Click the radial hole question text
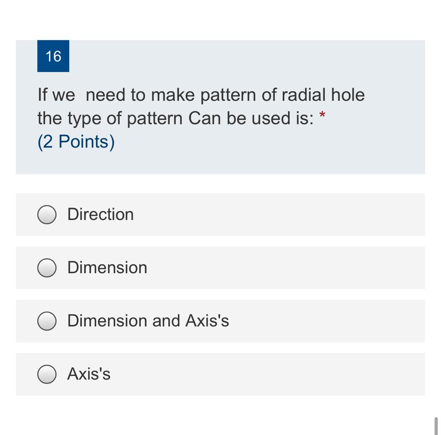 click(x=201, y=106)
